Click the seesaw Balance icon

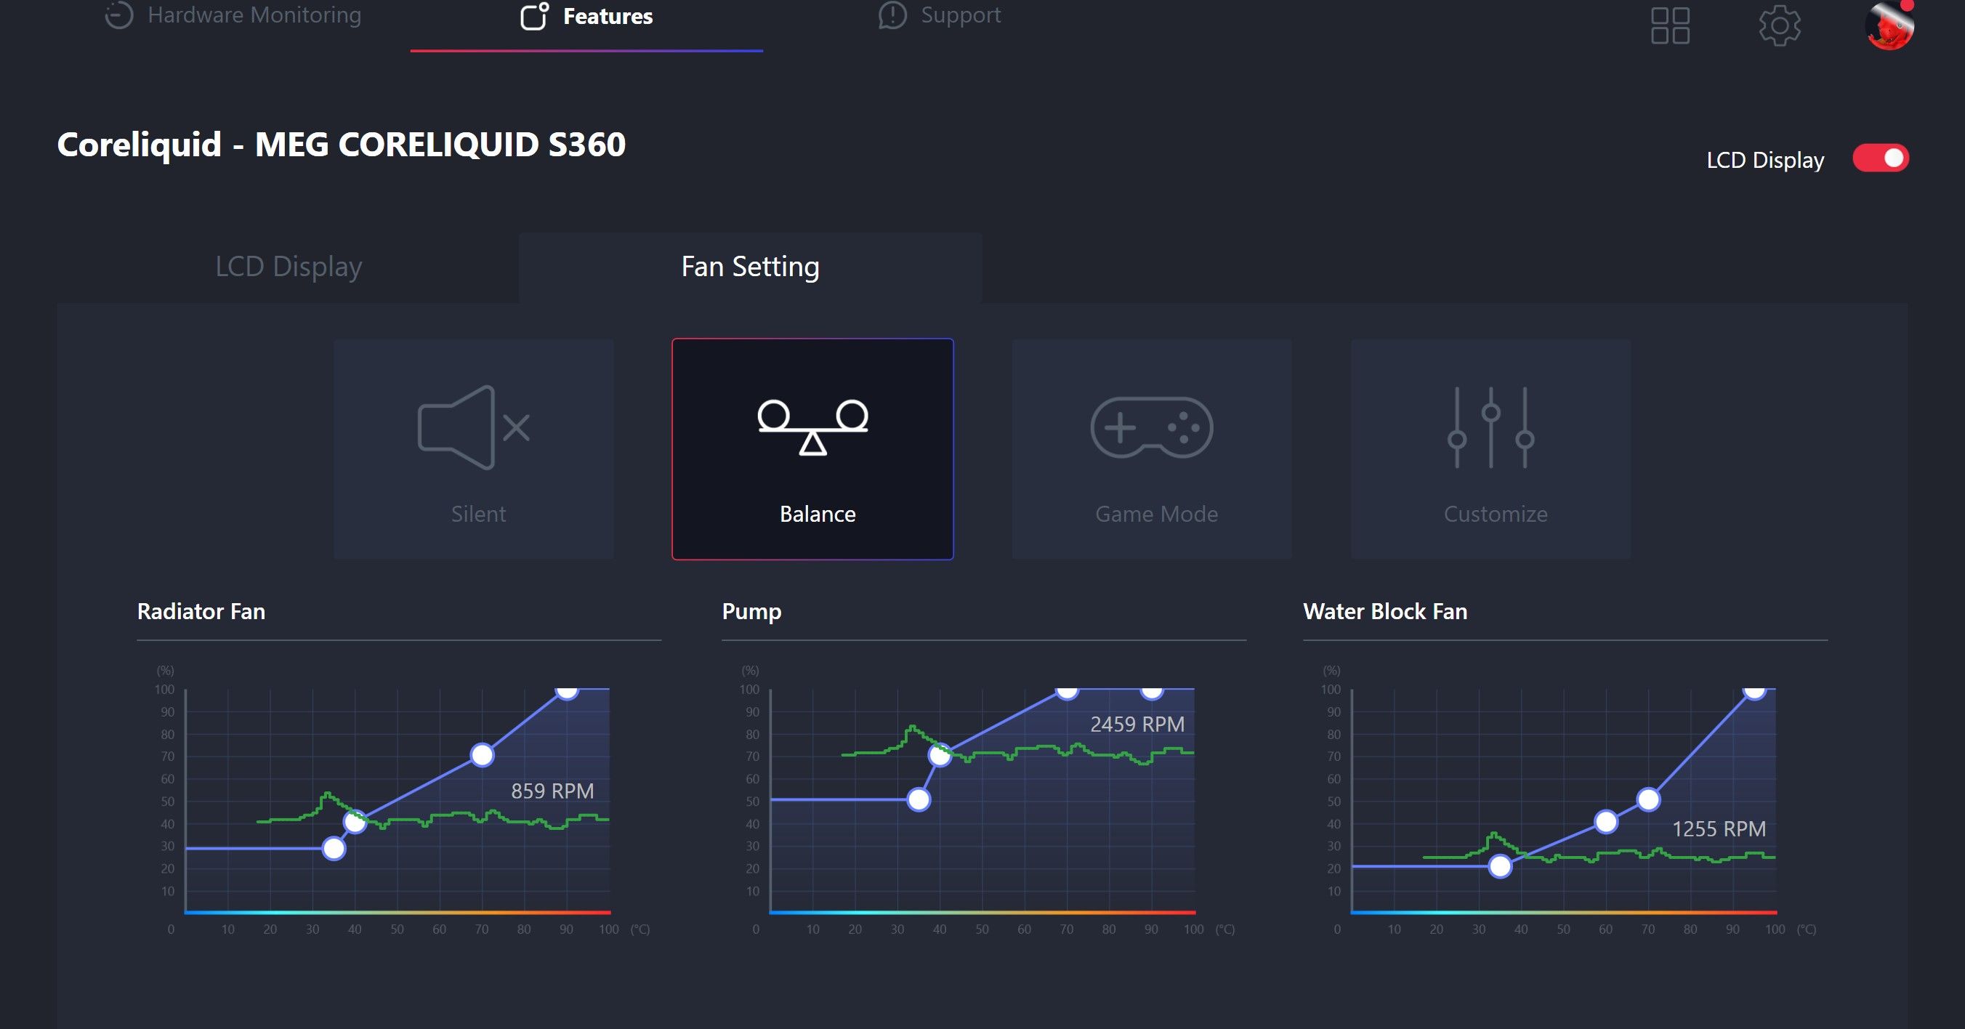[812, 427]
